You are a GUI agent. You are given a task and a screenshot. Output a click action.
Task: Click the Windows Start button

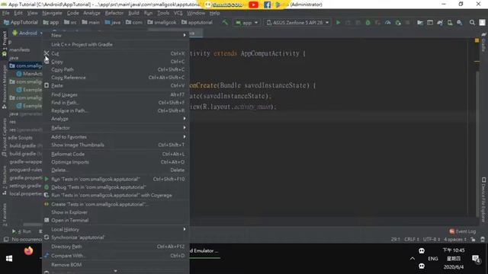(9, 259)
